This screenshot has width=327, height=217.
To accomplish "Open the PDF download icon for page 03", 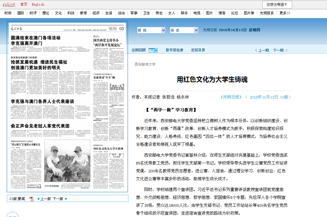I will click(31, 199).
